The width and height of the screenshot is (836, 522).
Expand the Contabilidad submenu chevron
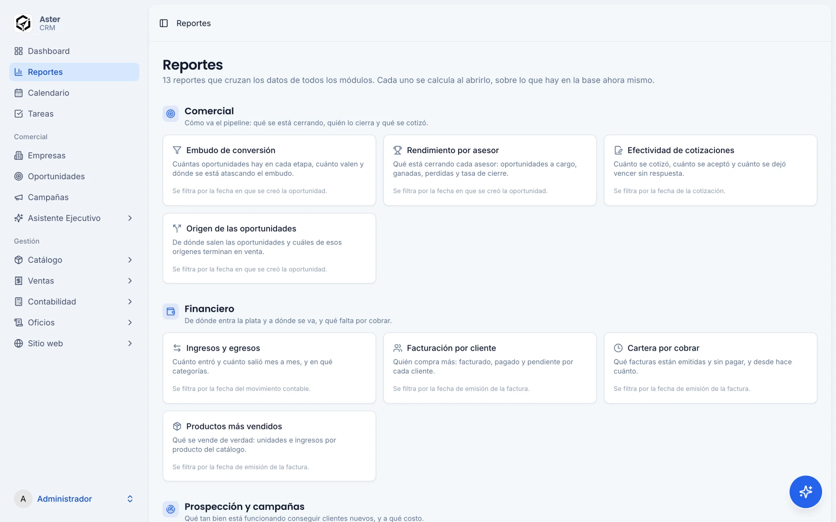(130, 301)
